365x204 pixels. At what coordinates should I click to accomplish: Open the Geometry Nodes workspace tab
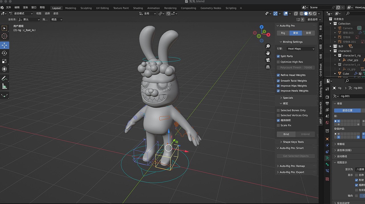[211, 8]
